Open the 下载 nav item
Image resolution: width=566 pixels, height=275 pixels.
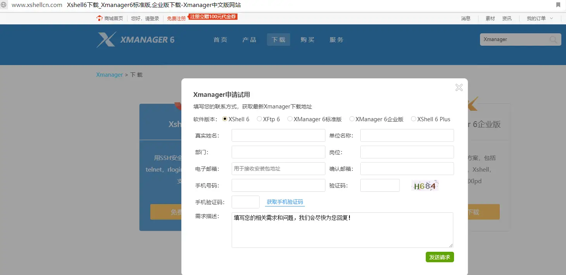pyautogui.click(x=279, y=40)
